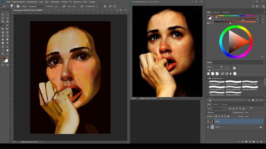Open symmetry paint options butterfly icon
Screen dimensions: 266x149
pos(115,6)
